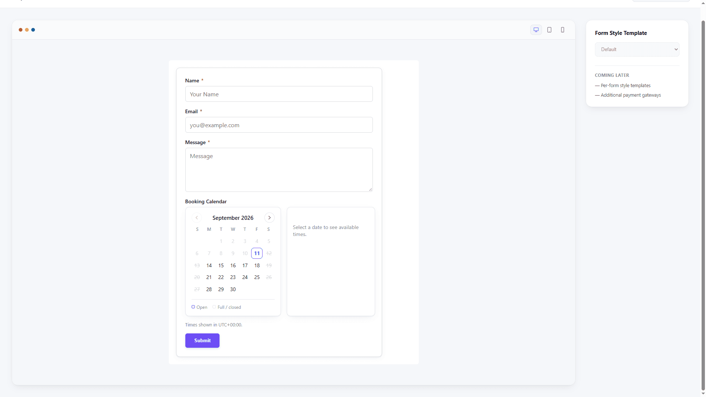
Task: Select September 24 in the calendar
Action: pos(245,277)
